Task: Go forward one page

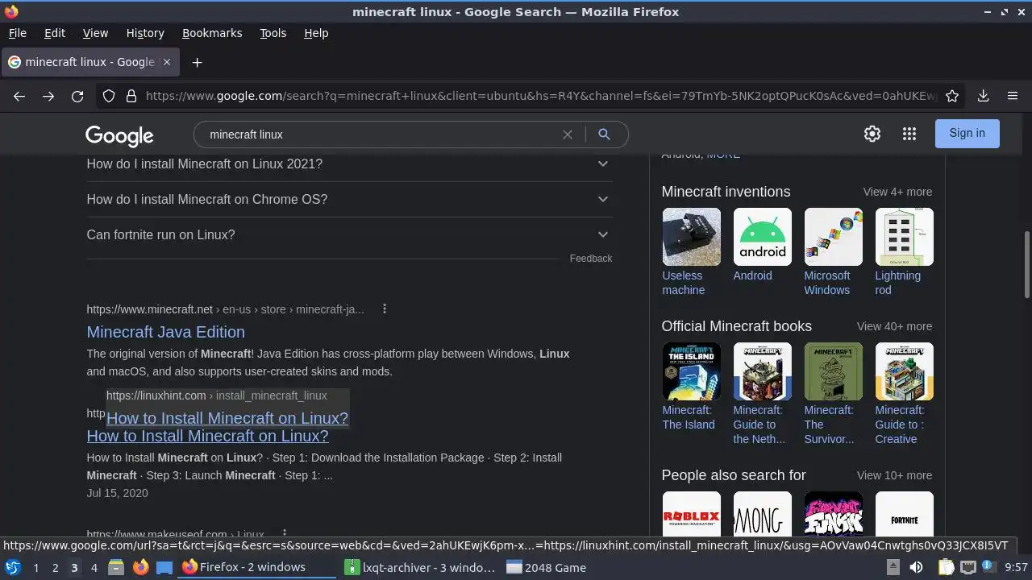Action: 48,96
